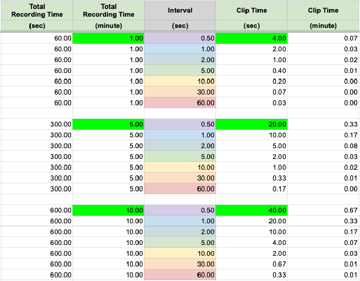
Task: Click the "(sec)" unit cell under Clip Time
Action: pyautogui.click(x=252, y=26)
